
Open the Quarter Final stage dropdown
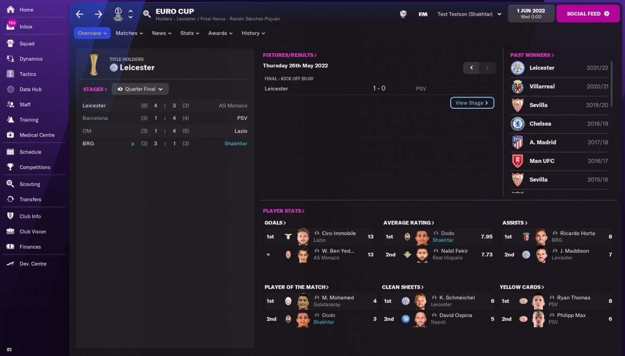(x=140, y=89)
